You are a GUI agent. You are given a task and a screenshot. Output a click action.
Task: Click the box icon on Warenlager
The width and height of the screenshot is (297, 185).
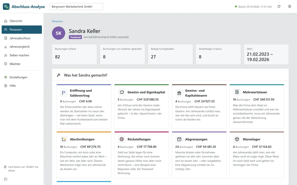click(x=237, y=139)
